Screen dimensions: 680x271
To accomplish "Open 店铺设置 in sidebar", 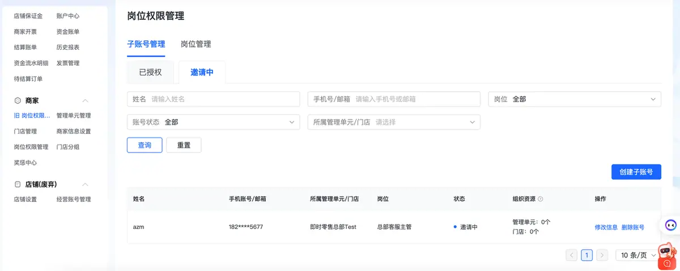I will tap(25, 200).
